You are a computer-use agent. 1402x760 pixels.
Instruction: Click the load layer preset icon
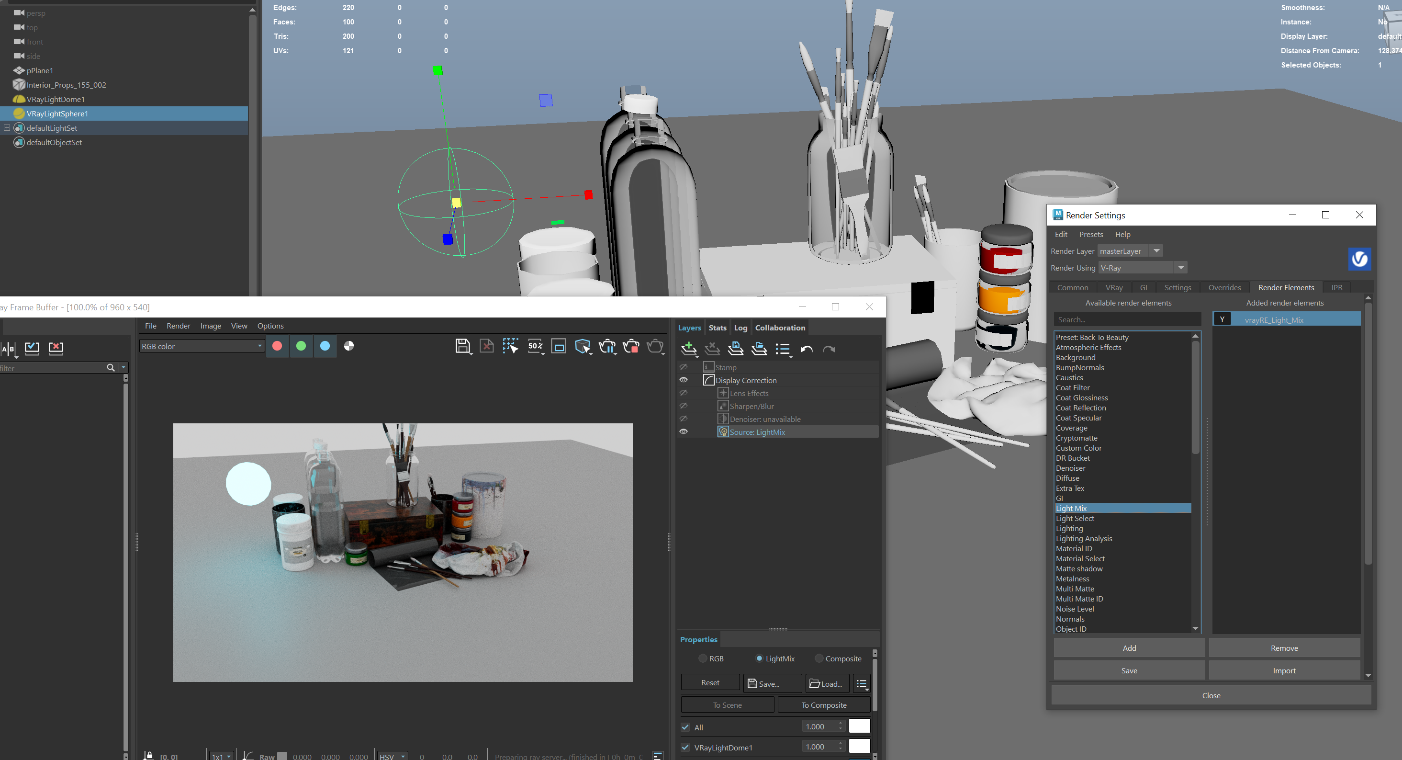[x=759, y=349]
